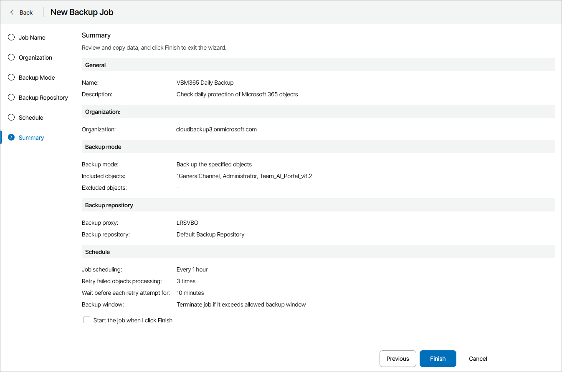Viewport: 562px width, 372px height.
Task: Click the Schedule step circle icon
Action: pyautogui.click(x=11, y=117)
